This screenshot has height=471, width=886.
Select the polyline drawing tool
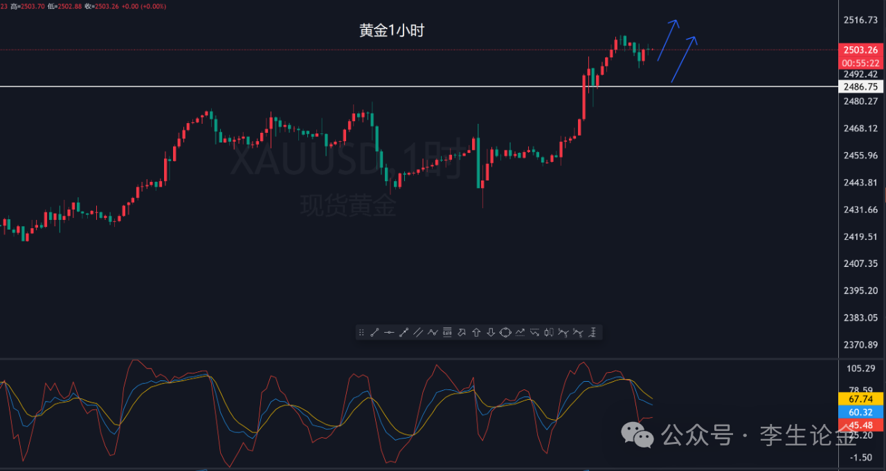coord(433,332)
